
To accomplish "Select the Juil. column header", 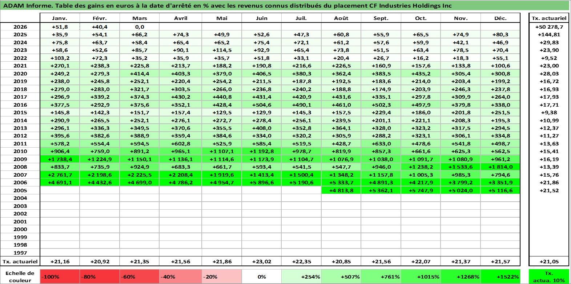I will click(301, 18).
